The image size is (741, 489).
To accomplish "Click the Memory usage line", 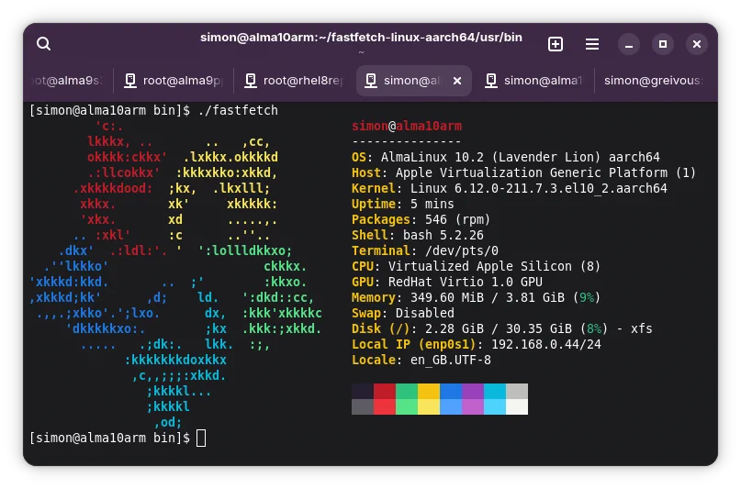I will pos(476,297).
